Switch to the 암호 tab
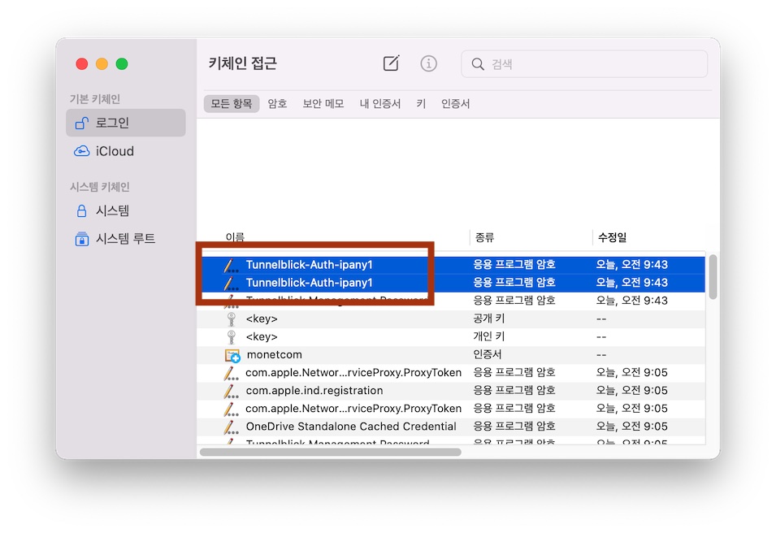Image resolution: width=776 pixels, height=533 pixels. (x=277, y=104)
